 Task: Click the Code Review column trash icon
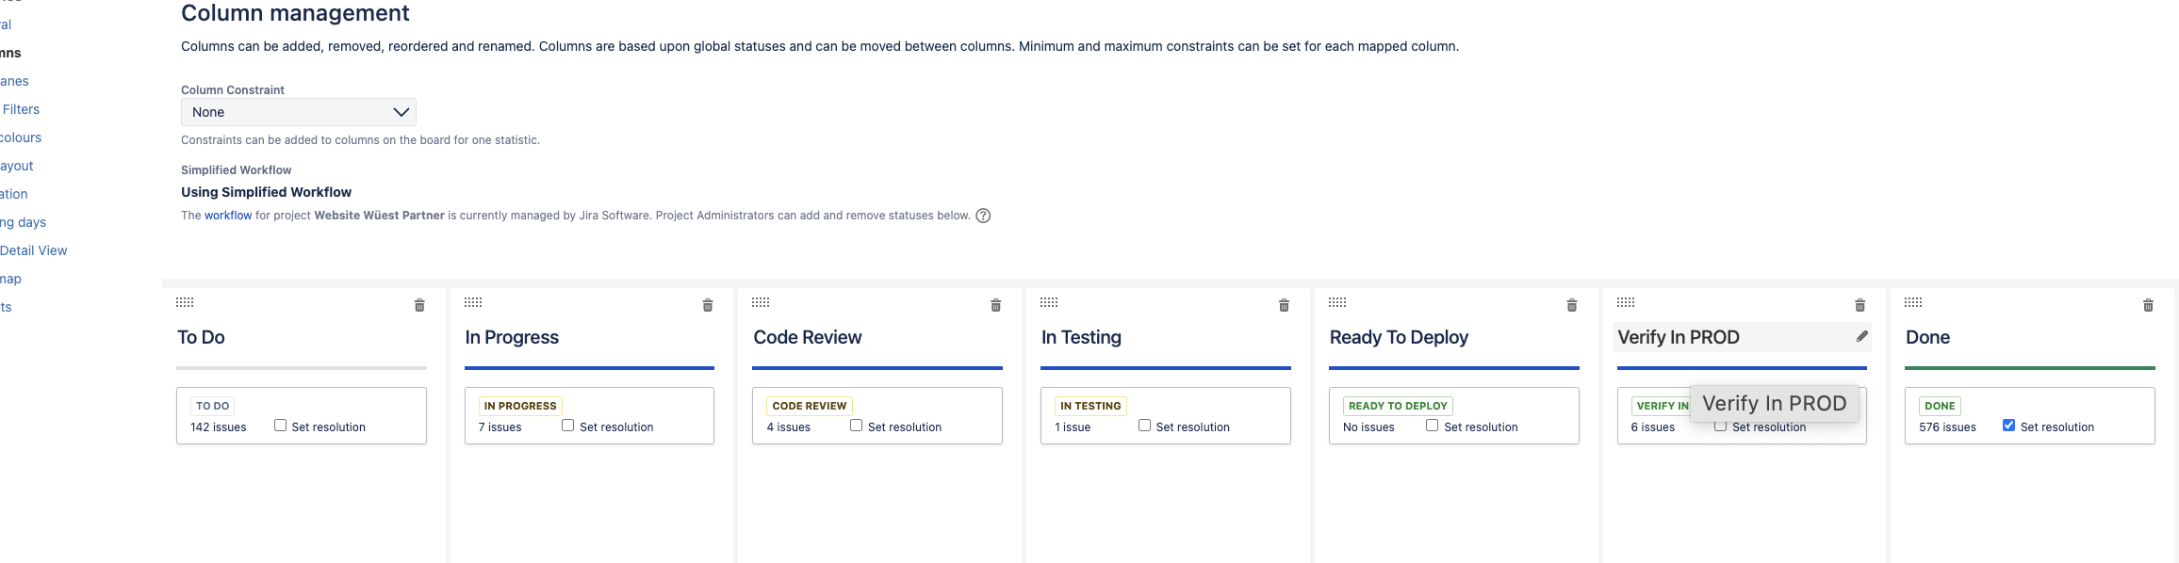(996, 305)
